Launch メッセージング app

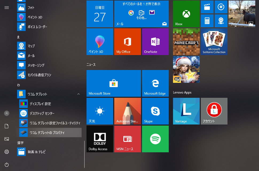click(x=49, y=65)
